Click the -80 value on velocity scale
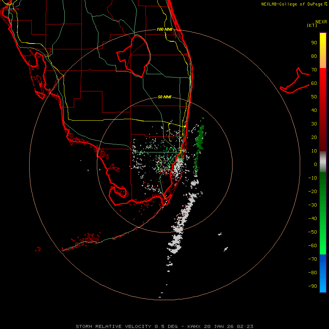This screenshot has height=329, width=329. click(313, 273)
